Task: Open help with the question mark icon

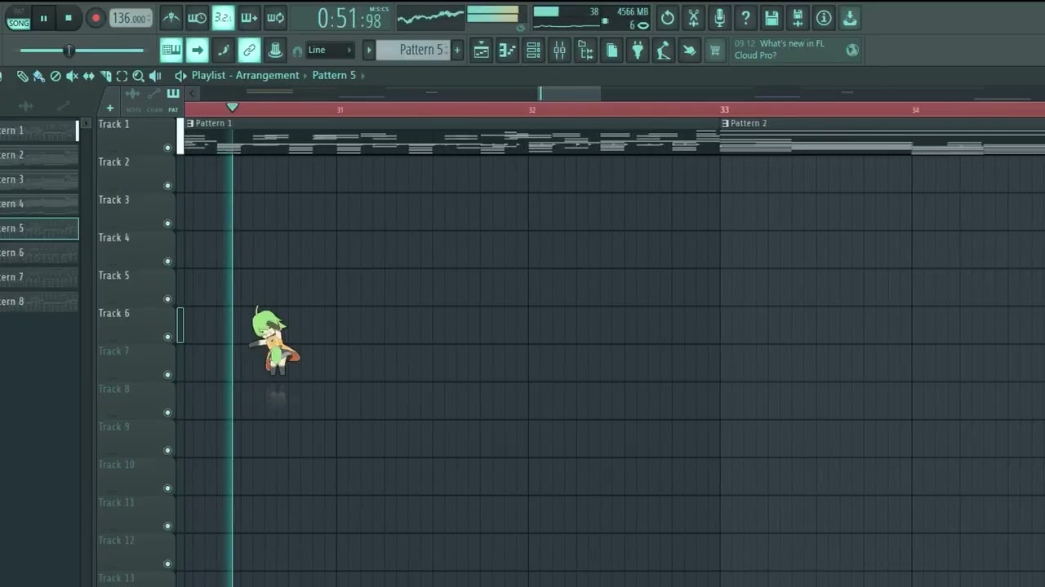Action: [x=745, y=17]
